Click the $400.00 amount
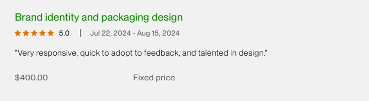The height and width of the screenshot is (101, 369). pos(31,78)
